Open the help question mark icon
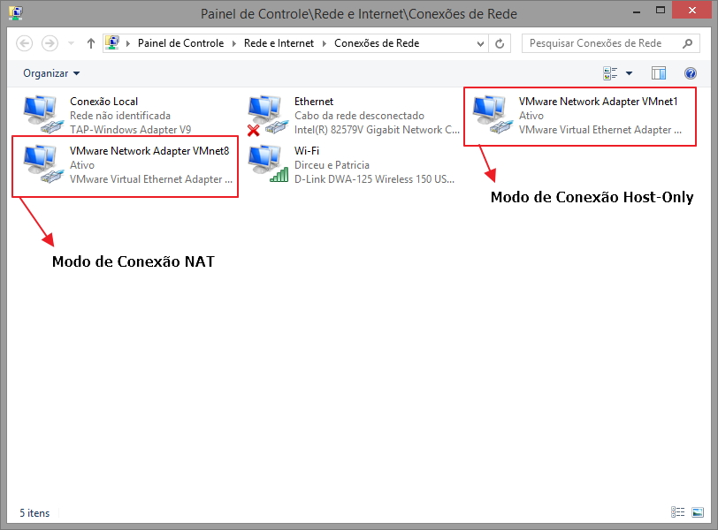This screenshot has width=718, height=530. click(691, 73)
